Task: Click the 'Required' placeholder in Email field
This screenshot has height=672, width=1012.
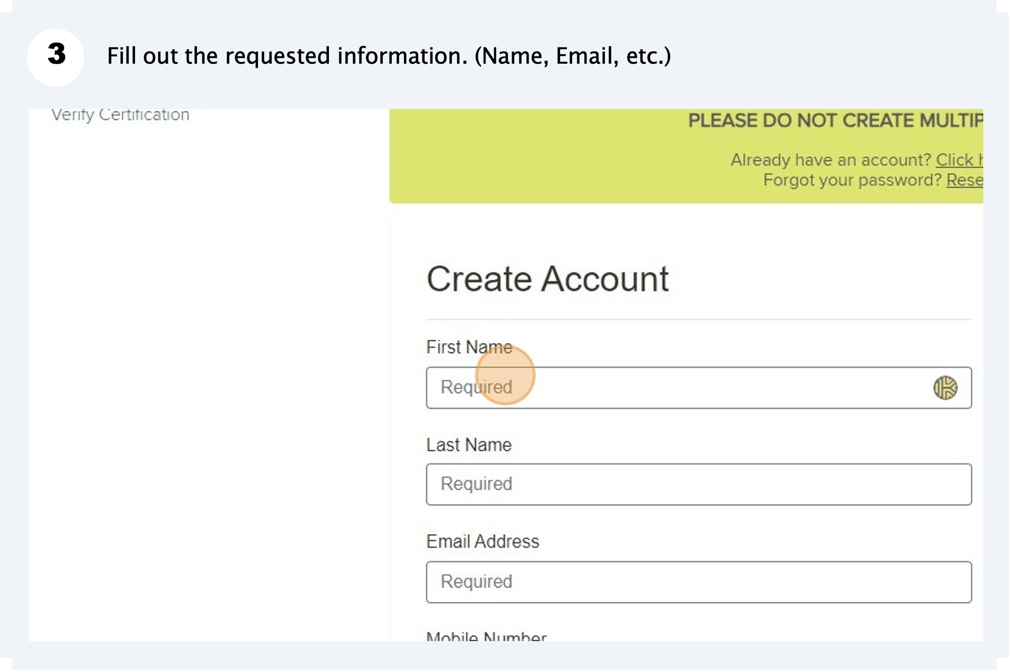Action: click(x=475, y=582)
